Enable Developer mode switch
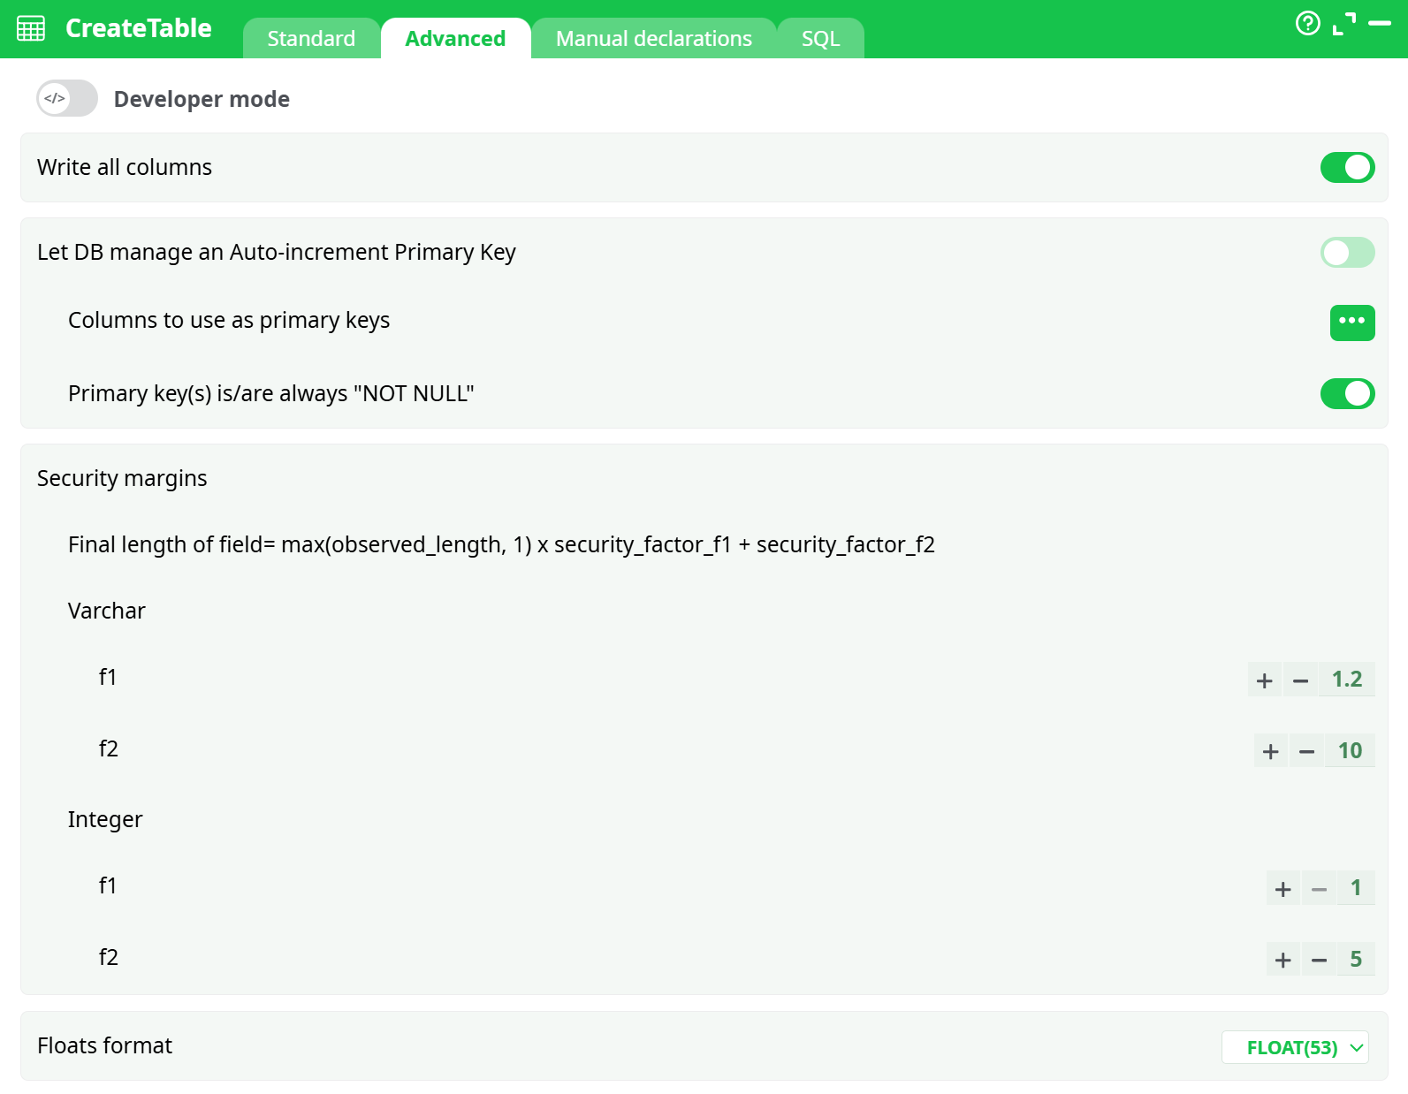This screenshot has width=1408, height=1094. tap(67, 99)
